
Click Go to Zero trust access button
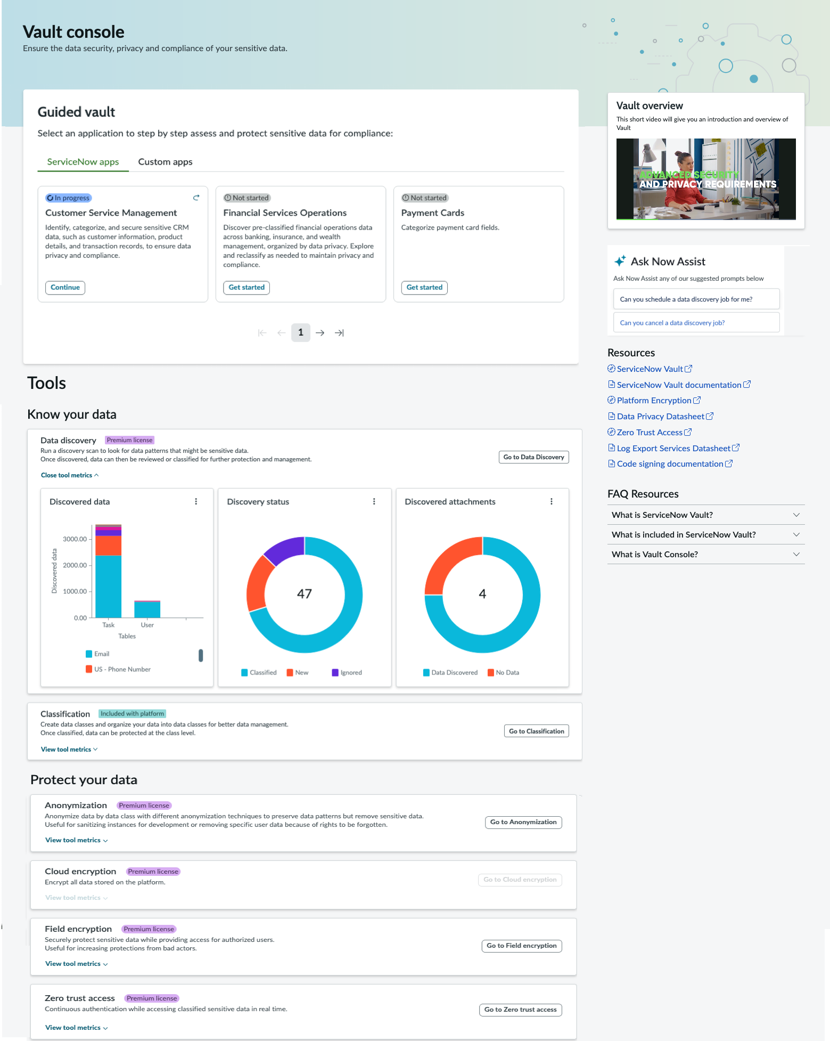pyautogui.click(x=521, y=1010)
